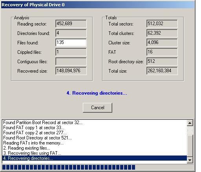Click the 'Total size:' label

click(x=118, y=71)
